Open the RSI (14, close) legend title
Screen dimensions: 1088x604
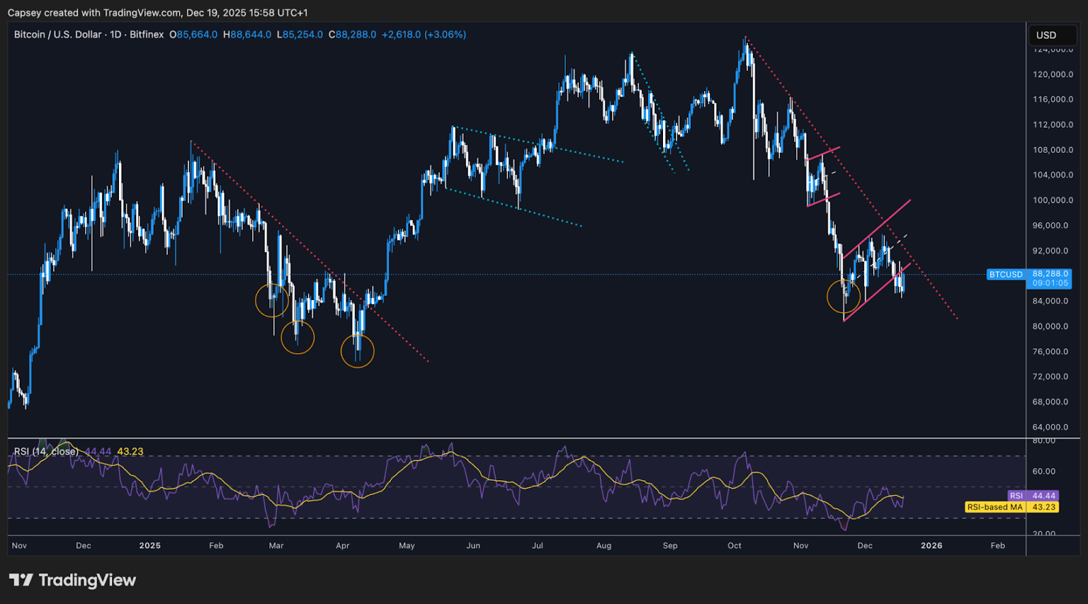tap(46, 452)
